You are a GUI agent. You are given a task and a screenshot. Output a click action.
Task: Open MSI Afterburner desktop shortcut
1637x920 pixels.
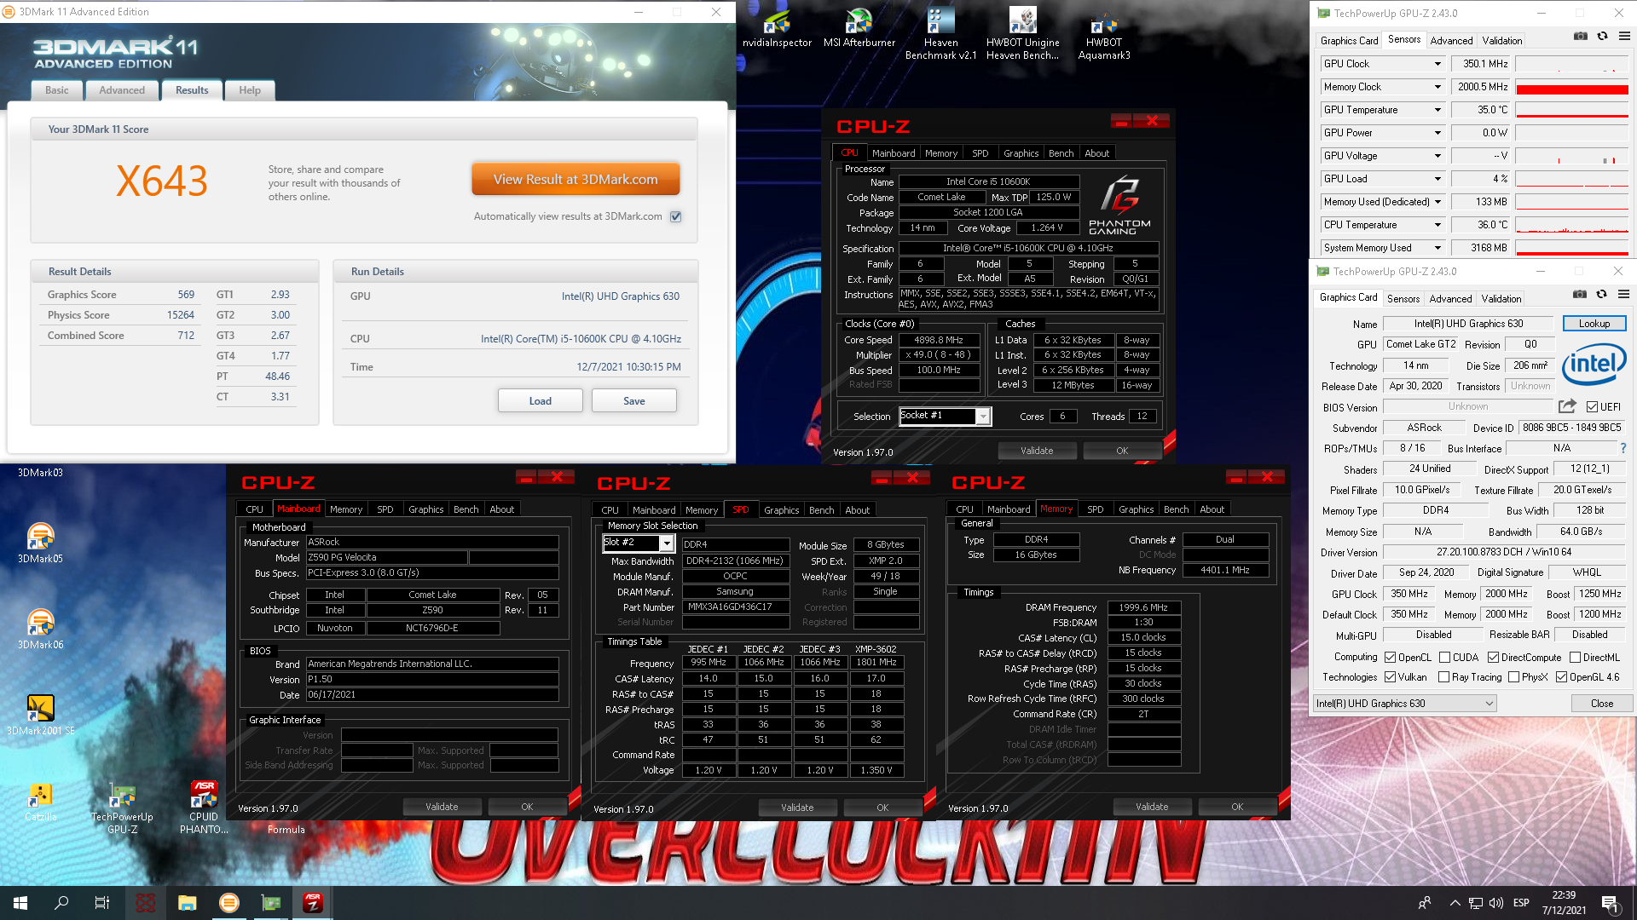859,28
